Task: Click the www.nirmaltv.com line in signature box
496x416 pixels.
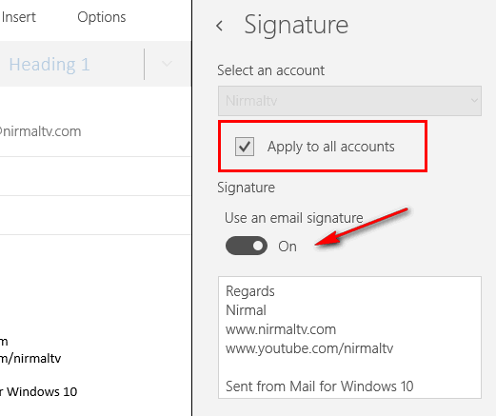Action: pos(281,329)
